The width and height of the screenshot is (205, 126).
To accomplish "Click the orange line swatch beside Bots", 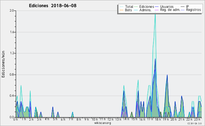I will [x=121, y=10].
